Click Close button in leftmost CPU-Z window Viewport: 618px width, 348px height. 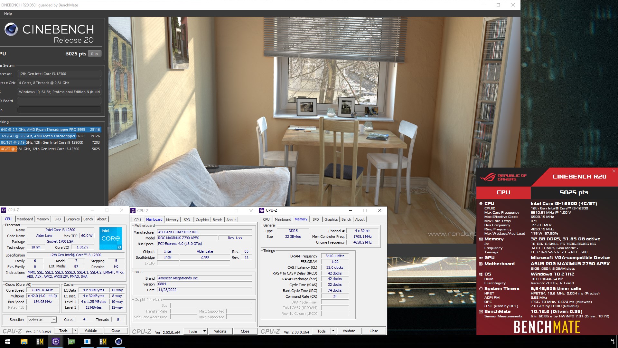click(x=116, y=331)
